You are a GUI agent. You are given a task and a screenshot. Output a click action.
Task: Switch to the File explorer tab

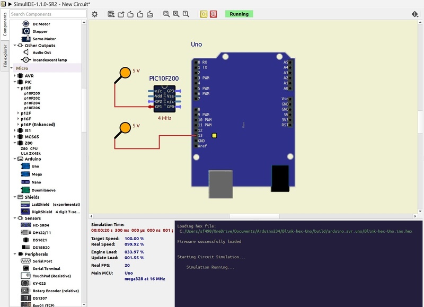[x=5, y=56]
